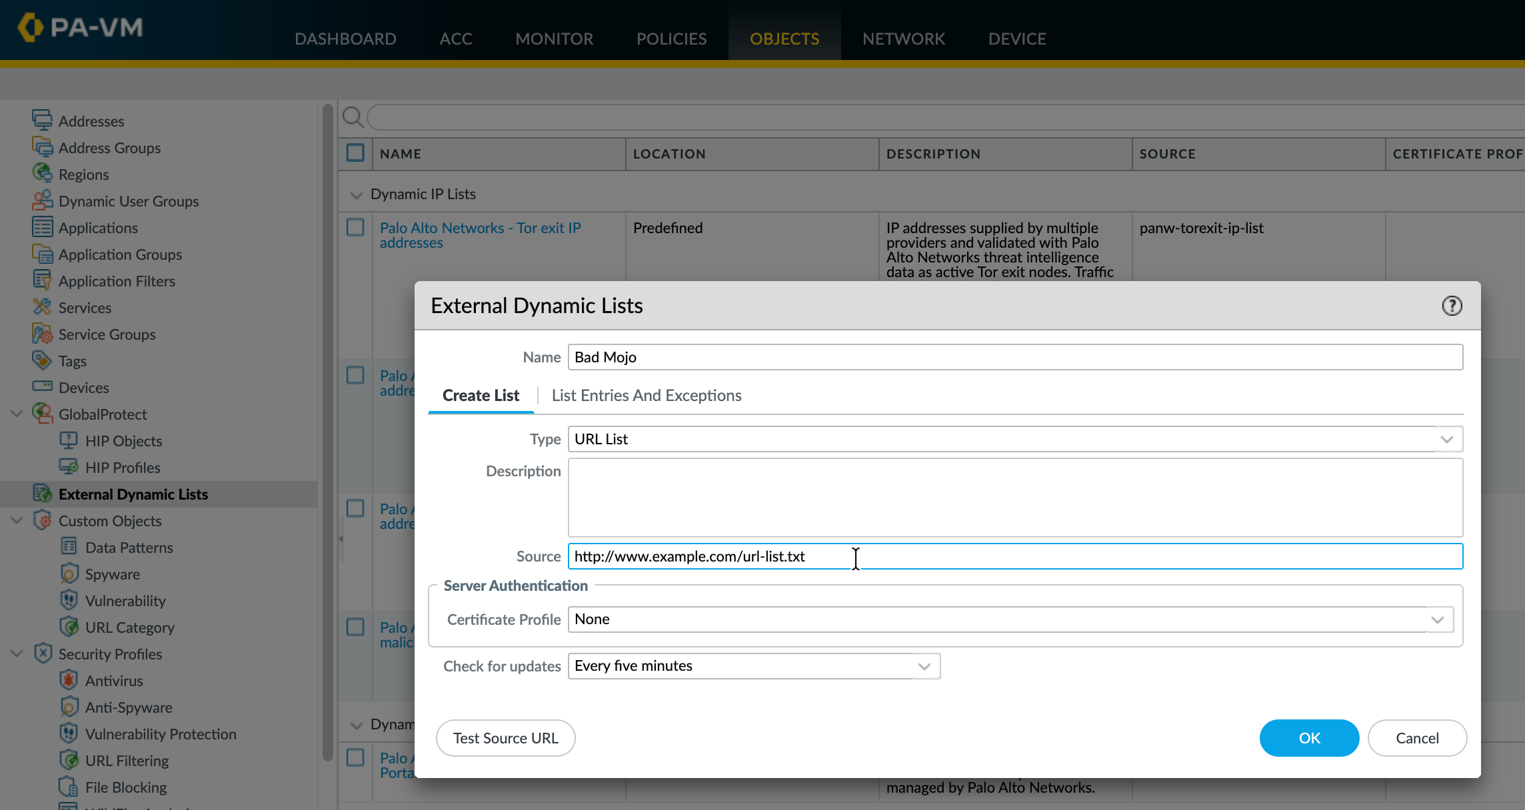Viewport: 1525px width, 810px height.
Task: Open the Check for updates dropdown
Action: pos(924,666)
